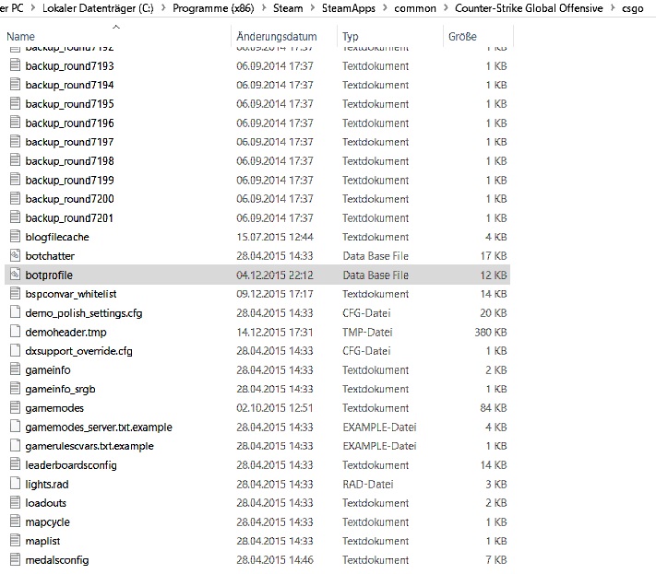The width and height of the screenshot is (656, 574).
Task: Click the date 02.10.2015 12:51
Action: click(x=274, y=408)
